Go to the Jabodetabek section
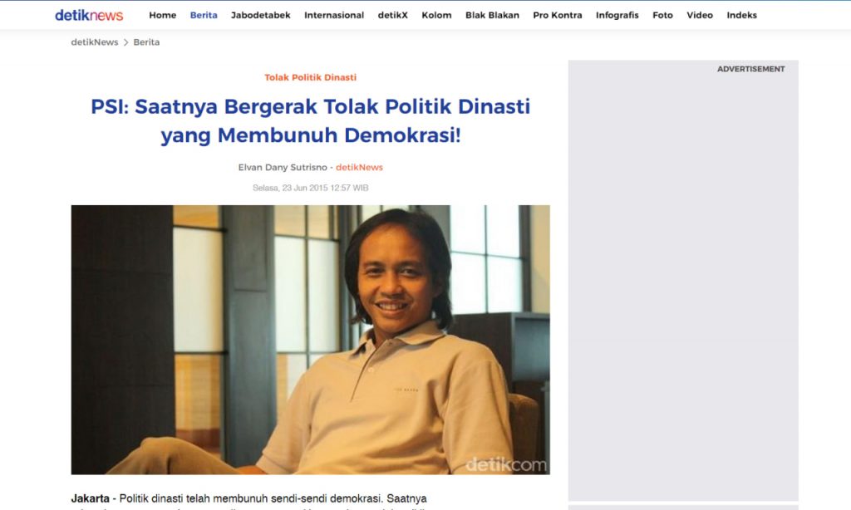 pyautogui.click(x=260, y=15)
